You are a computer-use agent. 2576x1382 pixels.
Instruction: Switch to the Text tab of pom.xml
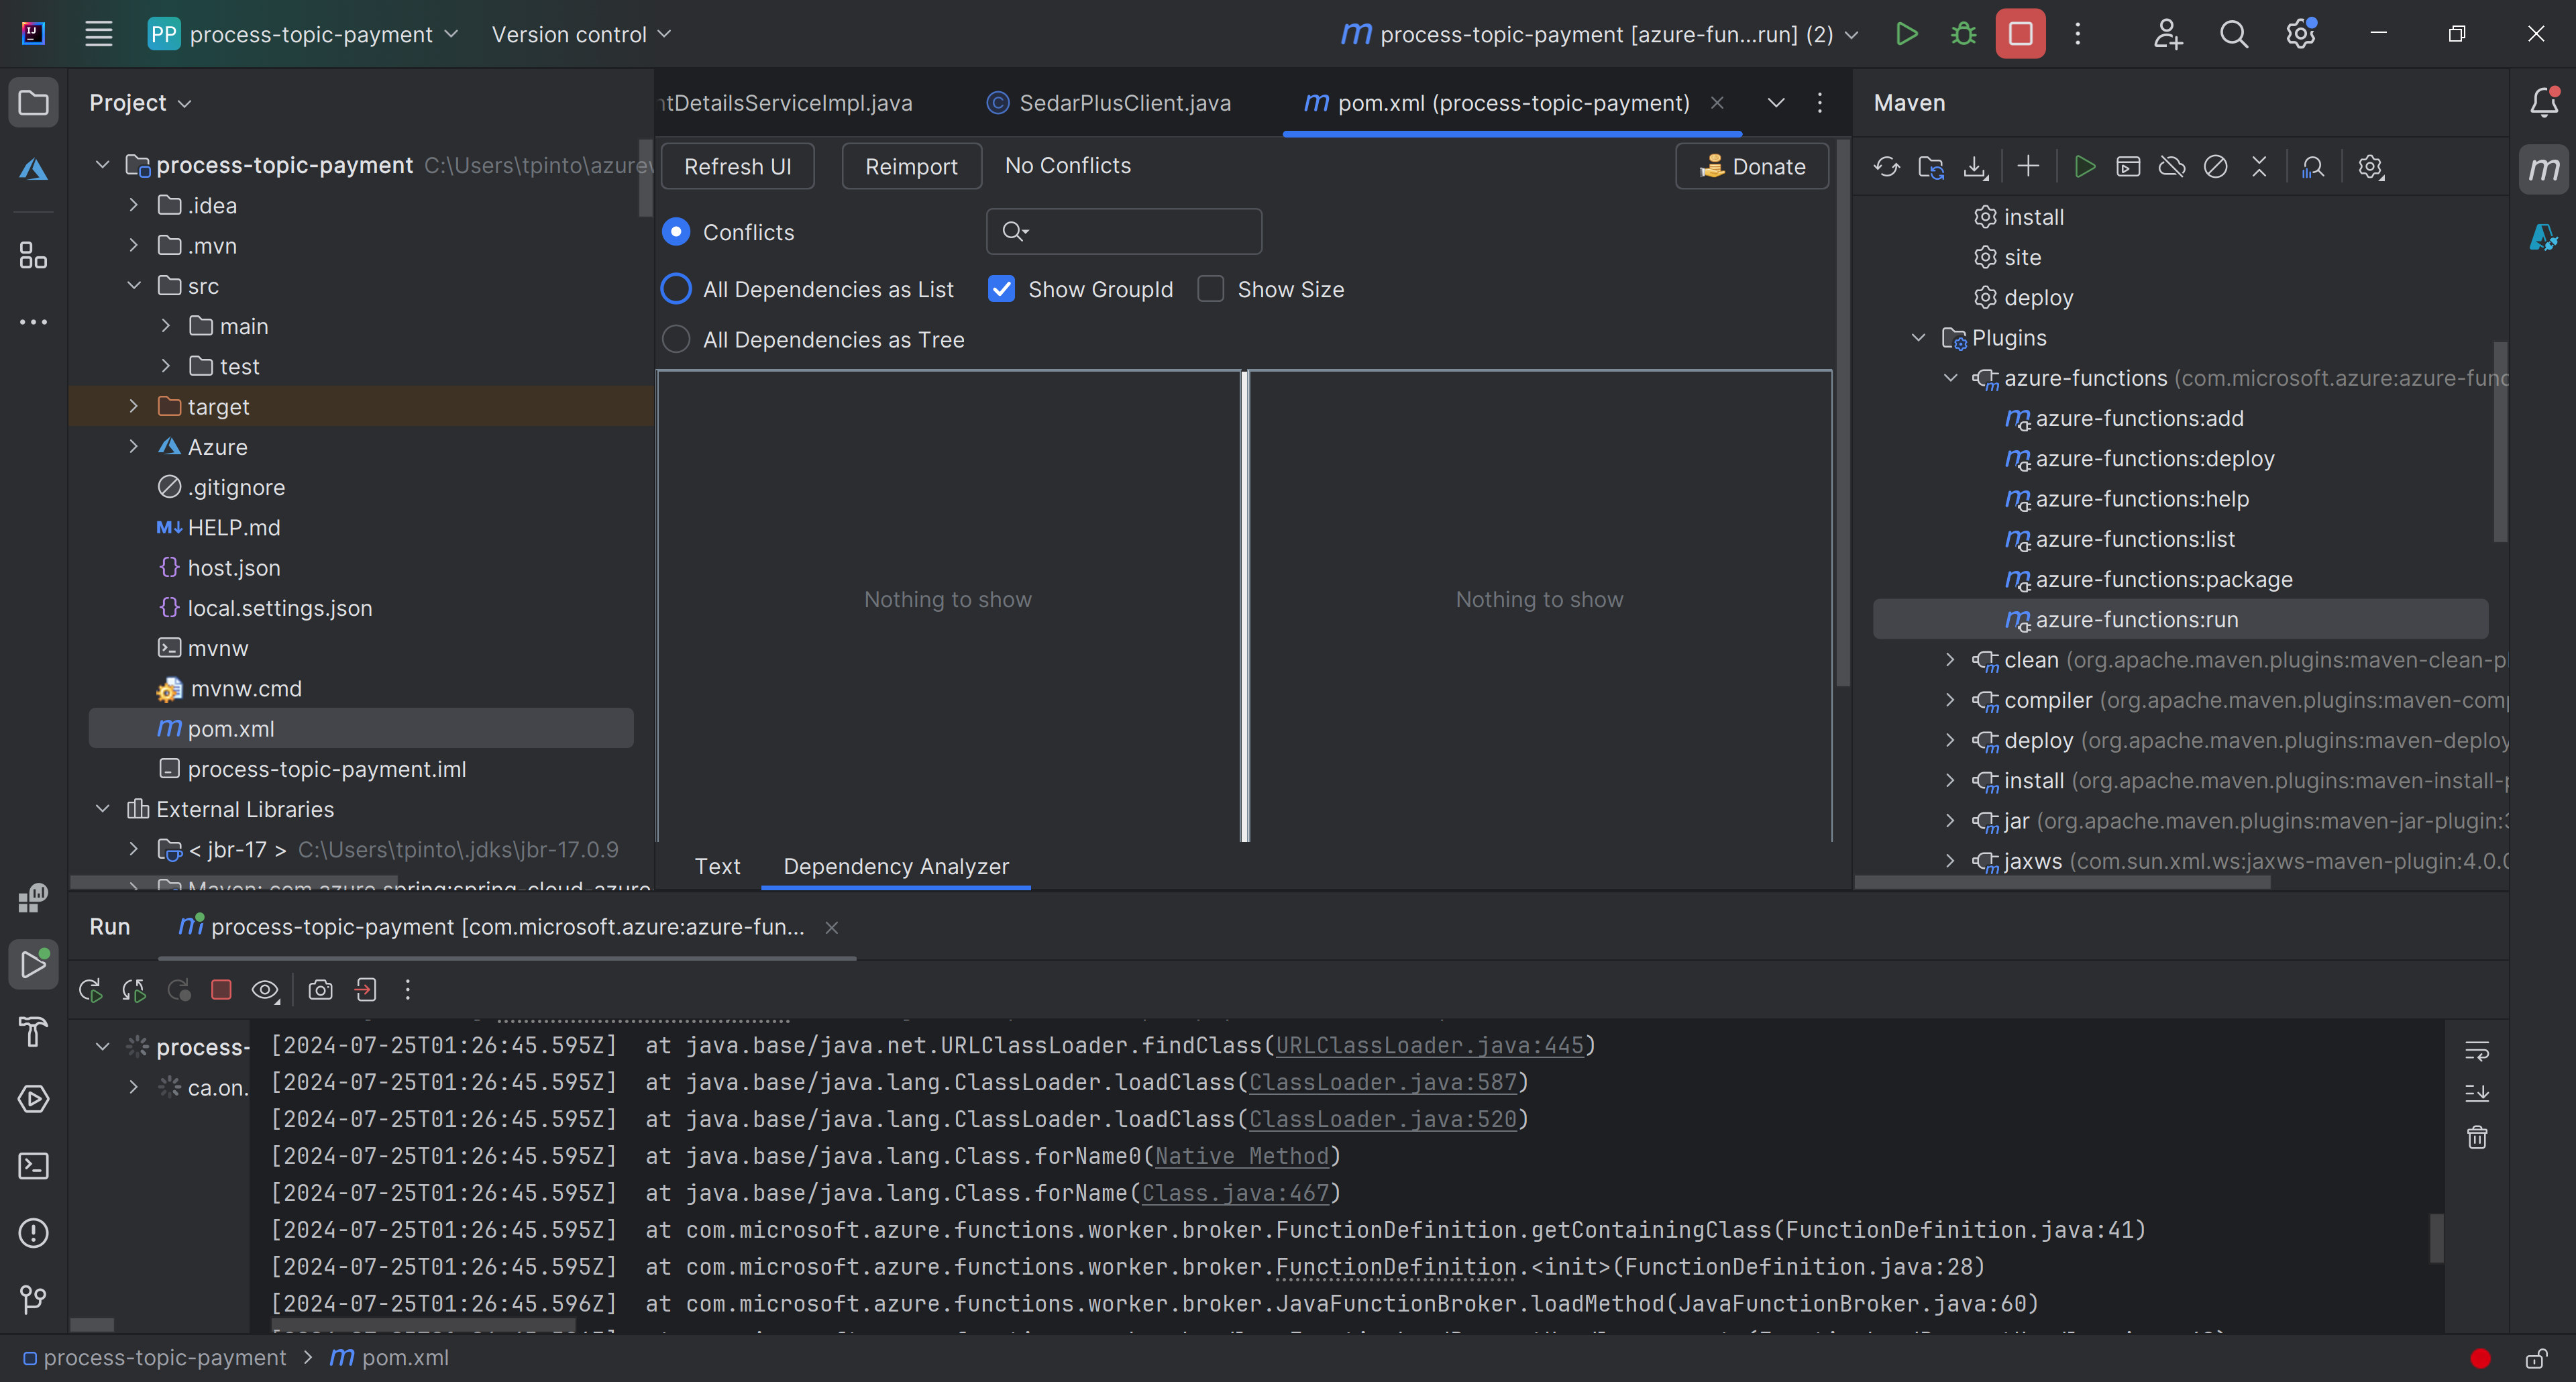(x=717, y=866)
